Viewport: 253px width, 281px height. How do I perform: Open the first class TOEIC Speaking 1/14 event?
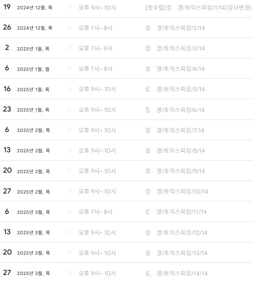tap(198, 7)
